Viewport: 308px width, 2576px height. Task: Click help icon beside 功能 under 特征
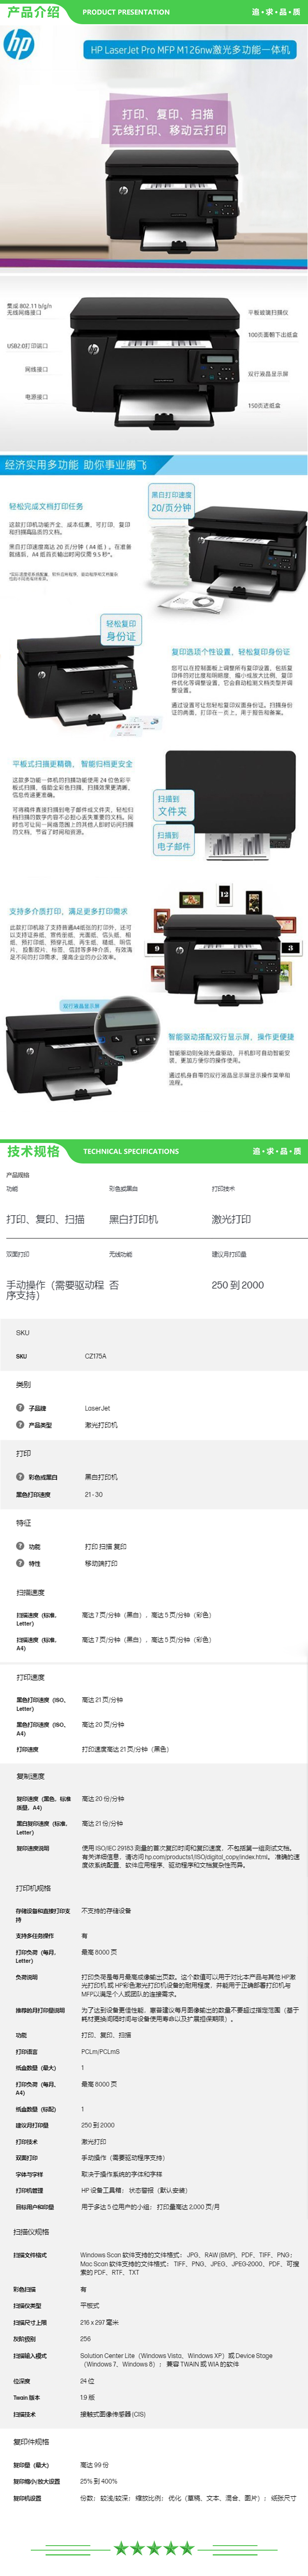(20, 1546)
